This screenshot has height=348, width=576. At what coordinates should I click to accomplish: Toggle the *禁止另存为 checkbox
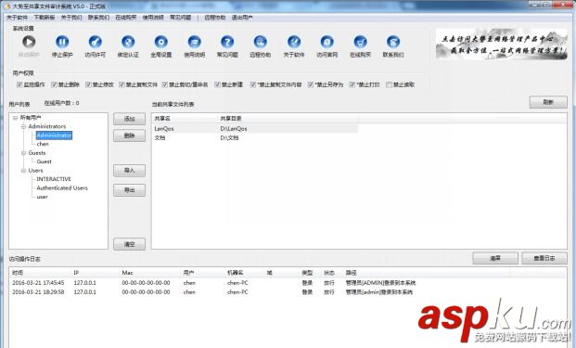point(311,84)
